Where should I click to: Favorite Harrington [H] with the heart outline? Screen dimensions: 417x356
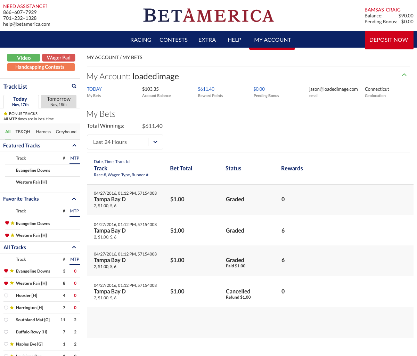[x=6, y=308]
